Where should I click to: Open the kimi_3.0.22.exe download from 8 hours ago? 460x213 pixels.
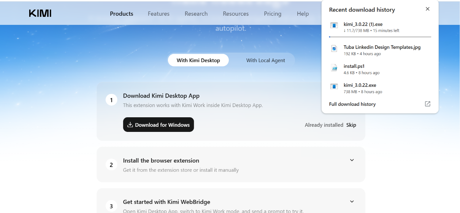380,88
